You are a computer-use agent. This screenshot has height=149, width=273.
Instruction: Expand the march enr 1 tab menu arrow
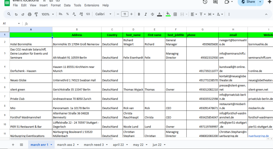click(x=51, y=145)
